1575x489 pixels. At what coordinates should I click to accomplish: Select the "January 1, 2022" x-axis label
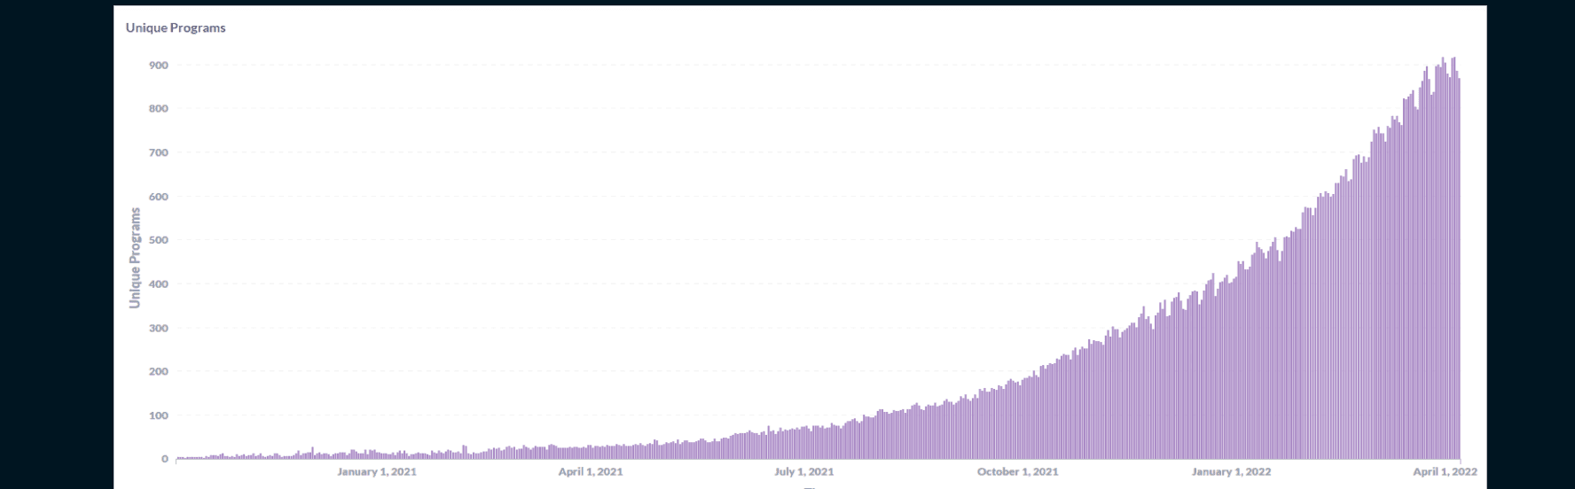(x=1231, y=471)
